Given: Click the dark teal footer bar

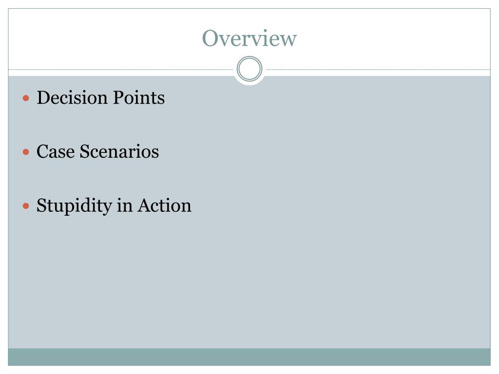Looking at the screenshot, I should [x=249, y=357].
